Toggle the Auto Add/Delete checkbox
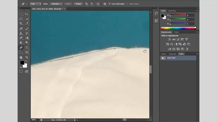The image size is (217, 122). click(x=110, y=4)
